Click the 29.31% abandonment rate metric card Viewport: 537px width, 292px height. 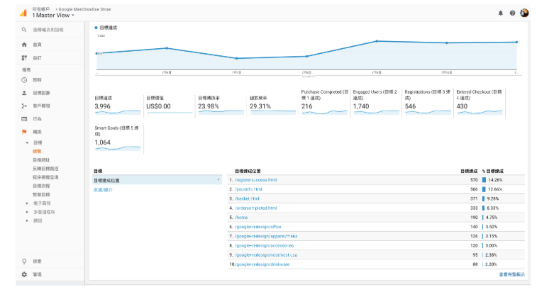tap(272, 106)
